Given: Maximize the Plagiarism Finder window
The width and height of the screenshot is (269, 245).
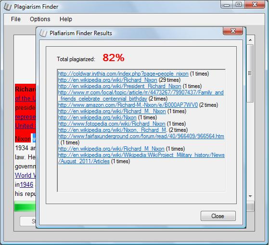Looking at the screenshot, I should (239, 5).
